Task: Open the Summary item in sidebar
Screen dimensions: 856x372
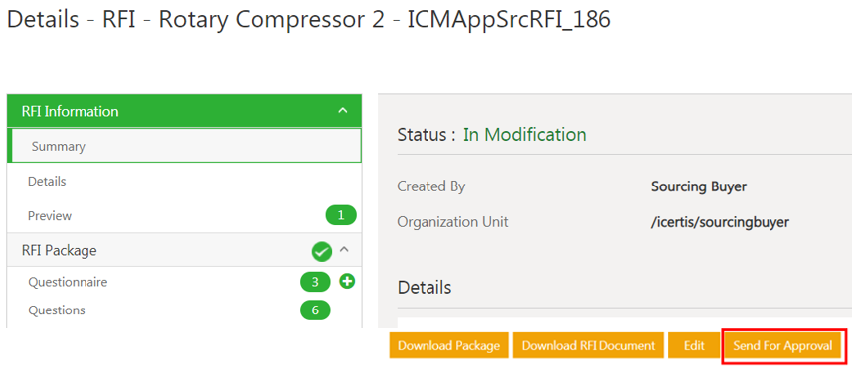Action: (185, 146)
